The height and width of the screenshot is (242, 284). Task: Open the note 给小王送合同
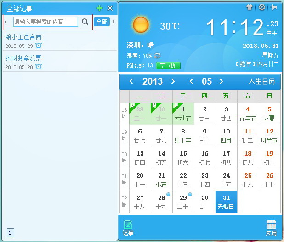coord(23,37)
